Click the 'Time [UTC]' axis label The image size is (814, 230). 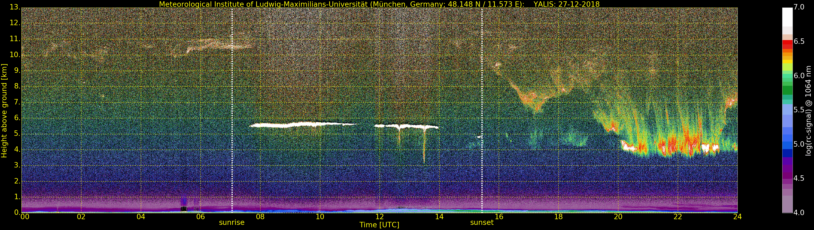tap(379, 225)
